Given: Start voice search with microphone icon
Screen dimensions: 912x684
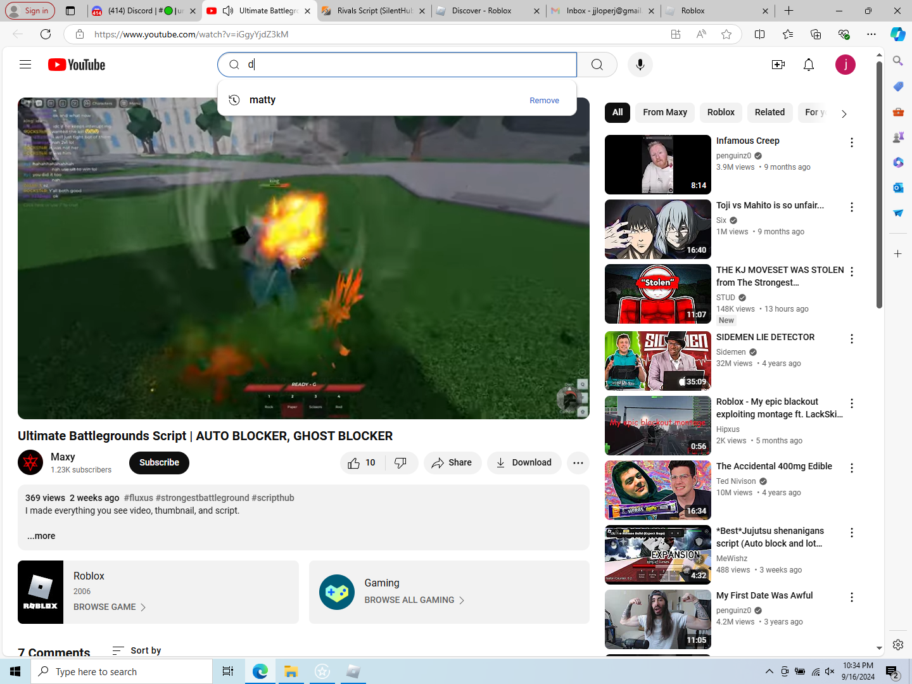Looking at the screenshot, I should coord(640,65).
